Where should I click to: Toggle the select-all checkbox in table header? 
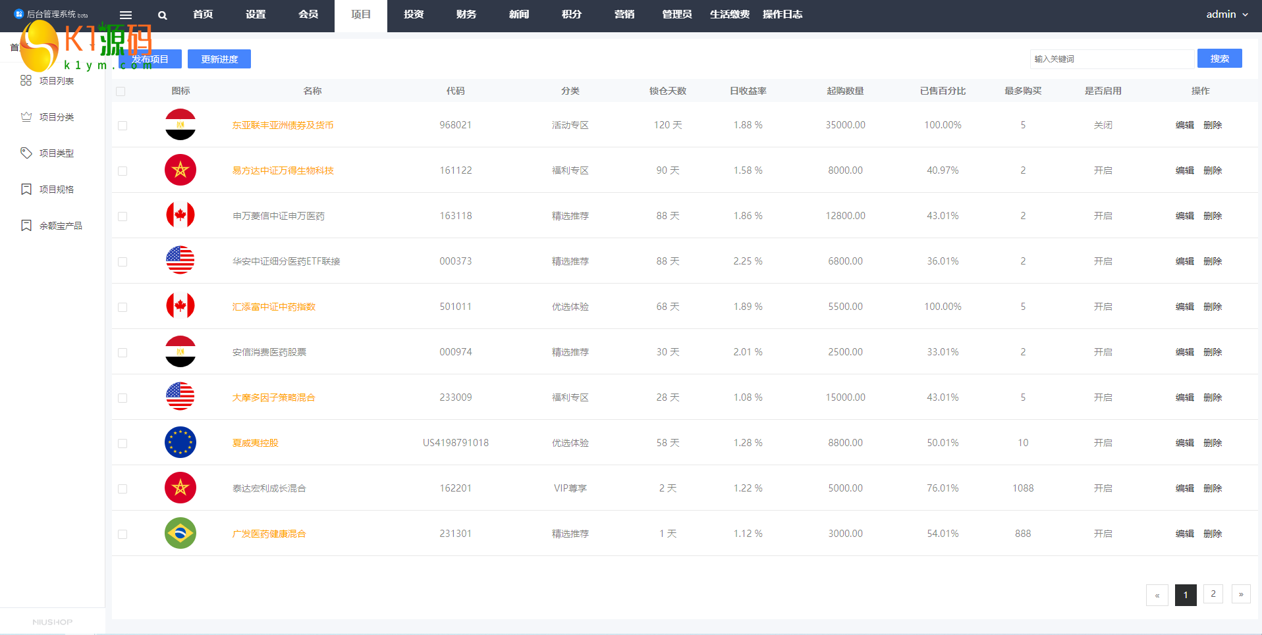coord(121,91)
